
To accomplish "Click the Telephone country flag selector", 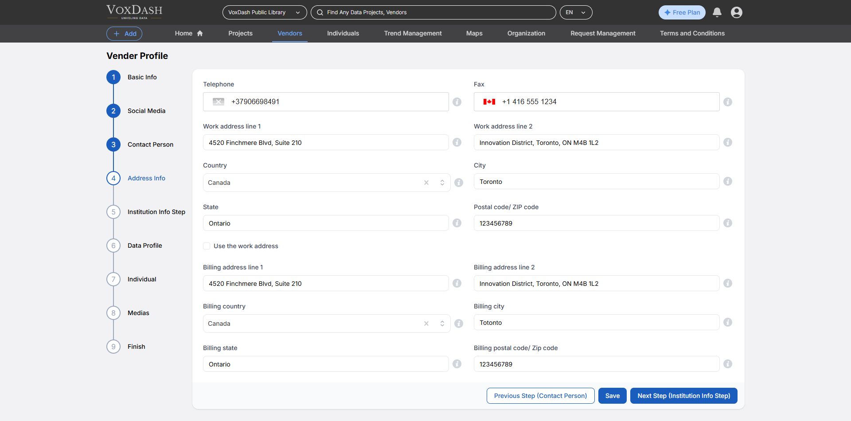I will tap(219, 102).
